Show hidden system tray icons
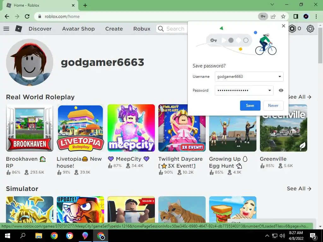The width and height of the screenshot is (323, 242). click(x=267, y=236)
